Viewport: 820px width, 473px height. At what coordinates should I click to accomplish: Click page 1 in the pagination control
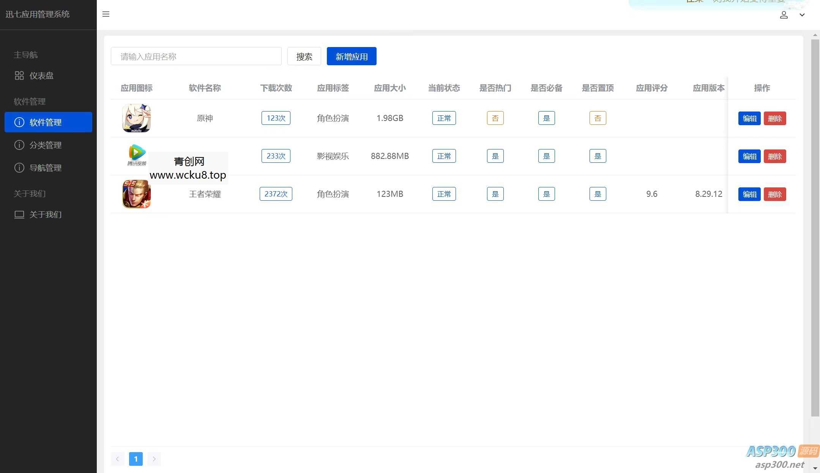136,459
